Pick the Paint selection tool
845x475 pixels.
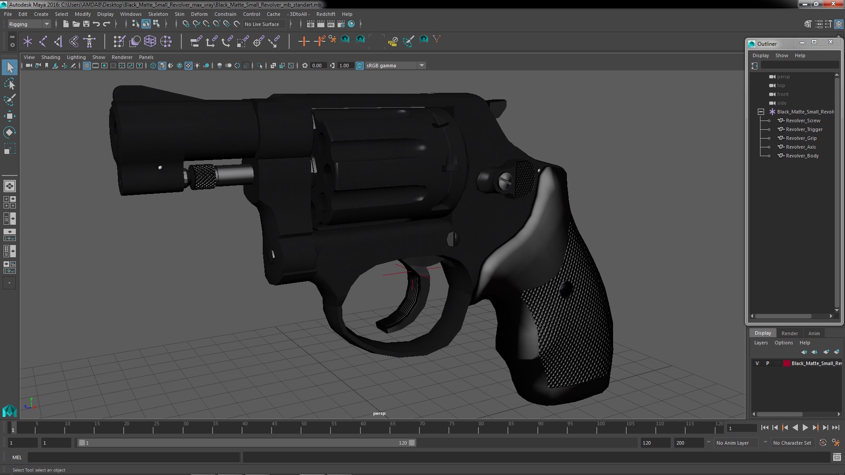[9, 100]
